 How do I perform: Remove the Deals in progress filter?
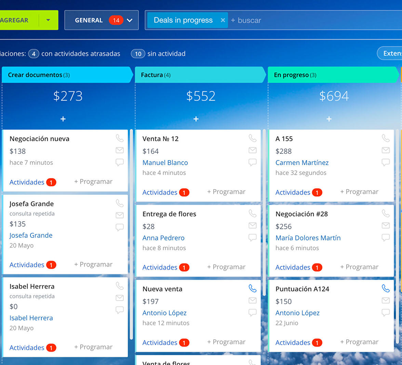point(223,20)
